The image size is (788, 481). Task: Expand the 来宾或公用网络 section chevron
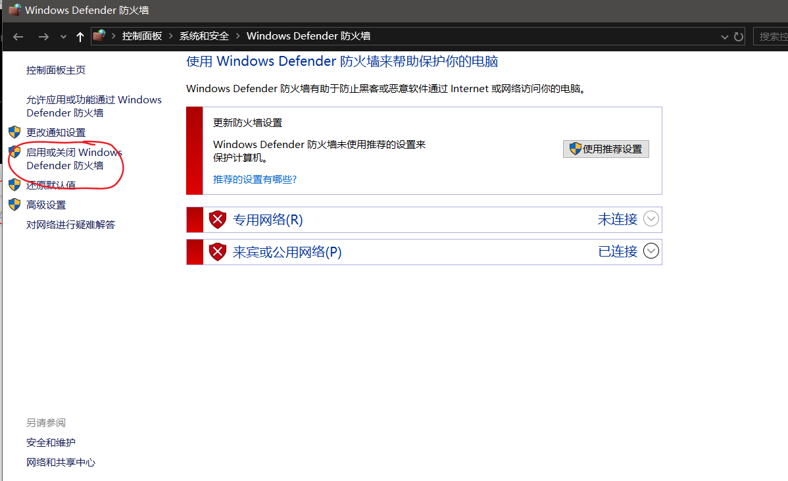pos(651,251)
